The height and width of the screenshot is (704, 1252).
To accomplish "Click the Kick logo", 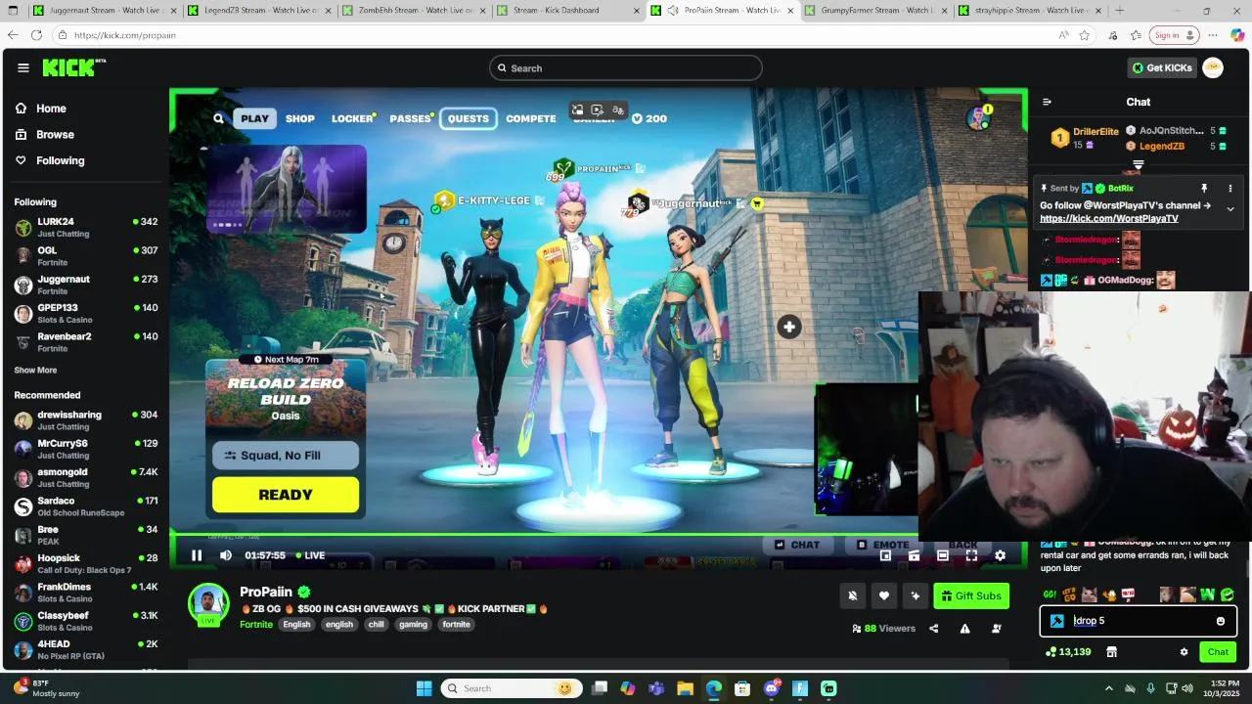I will point(73,67).
